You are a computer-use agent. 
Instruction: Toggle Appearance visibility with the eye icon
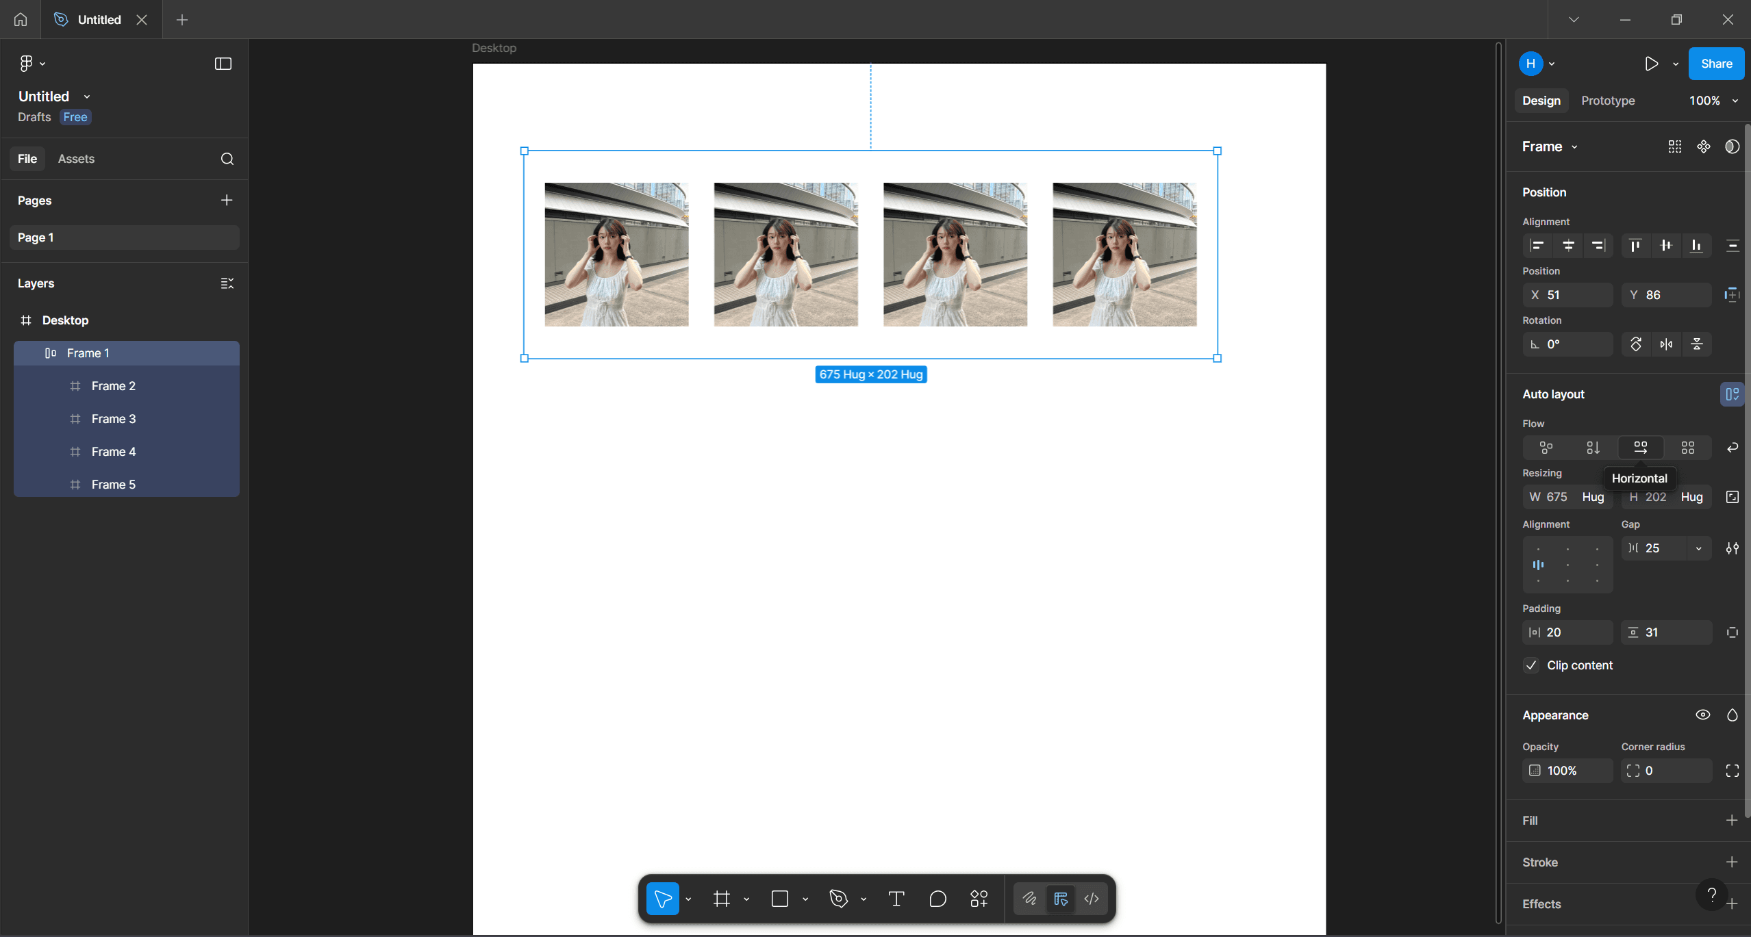(1702, 715)
